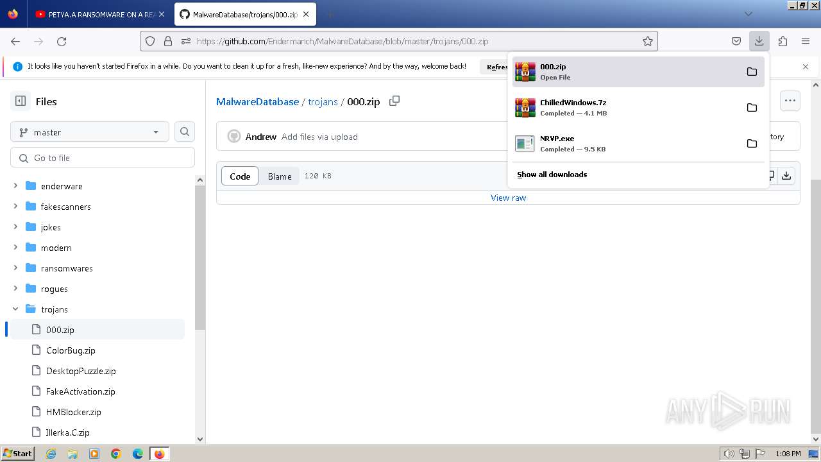Search files with magnifier button
This screenshot has height=462, width=821.
[x=185, y=132]
